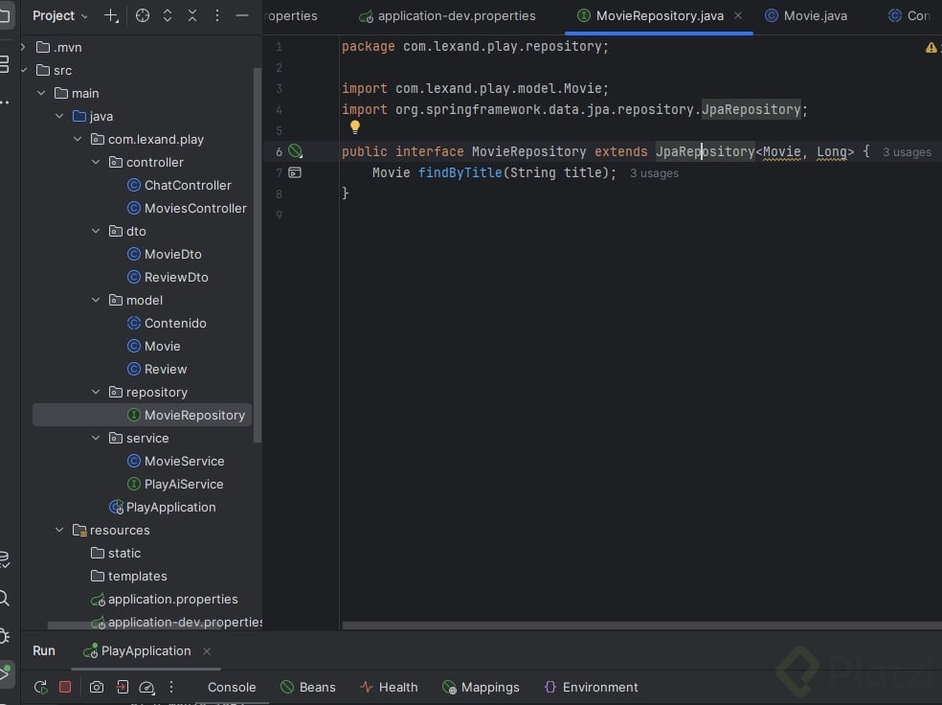Click Collapse All in Project toolbar
The width and height of the screenshot is (942, 705).
coord(192,15)
